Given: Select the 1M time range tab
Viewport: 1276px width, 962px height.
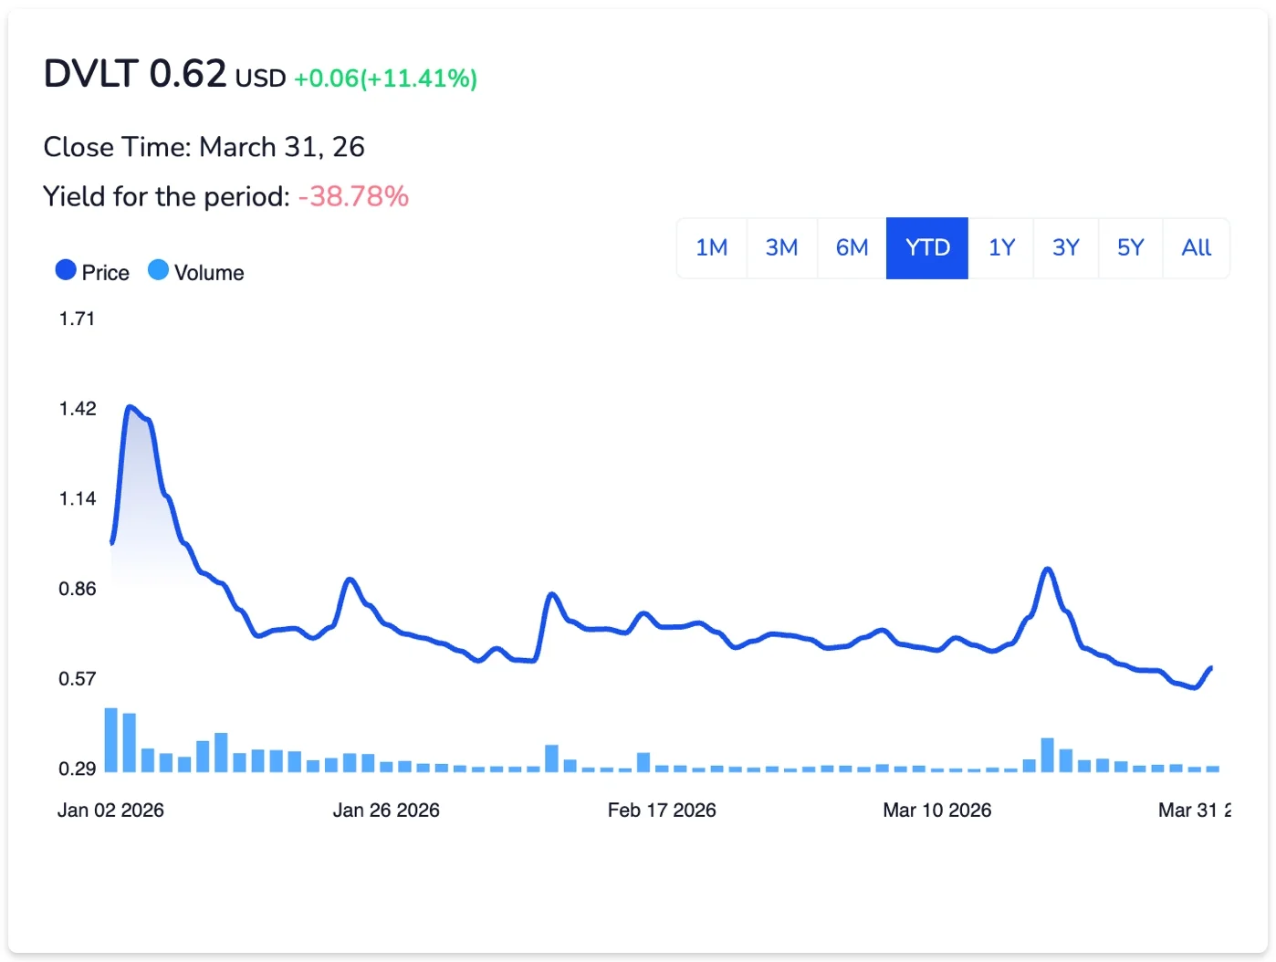Looking at the screenshot, I should point(711,248).
